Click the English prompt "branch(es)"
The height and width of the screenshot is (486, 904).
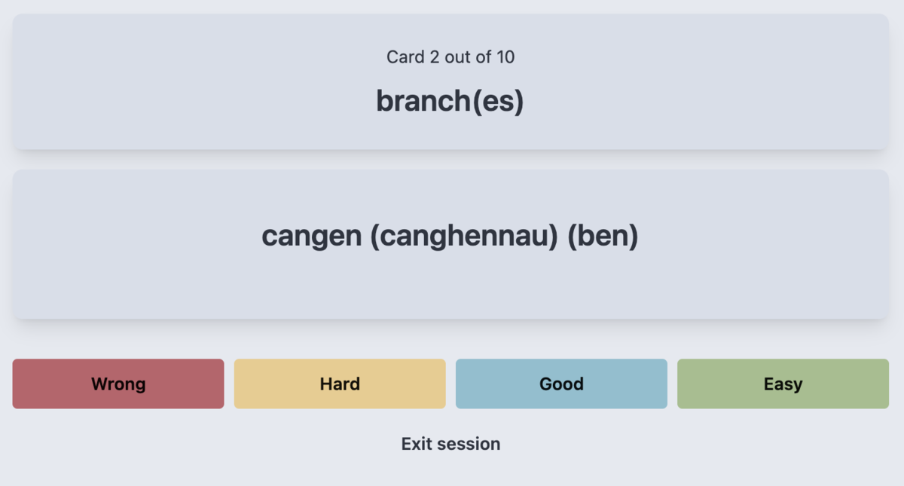coord(450,101)
